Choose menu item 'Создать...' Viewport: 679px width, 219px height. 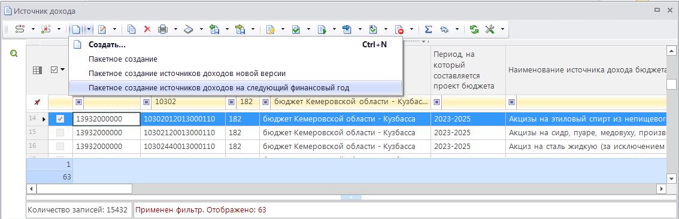[236, 44]
